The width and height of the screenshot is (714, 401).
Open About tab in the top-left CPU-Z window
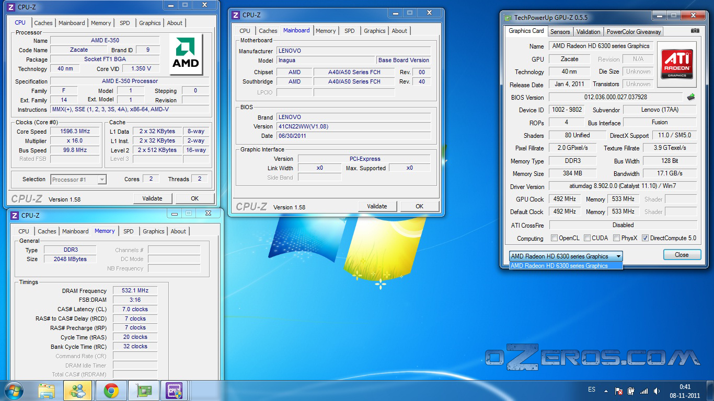(x=175, y=23)
